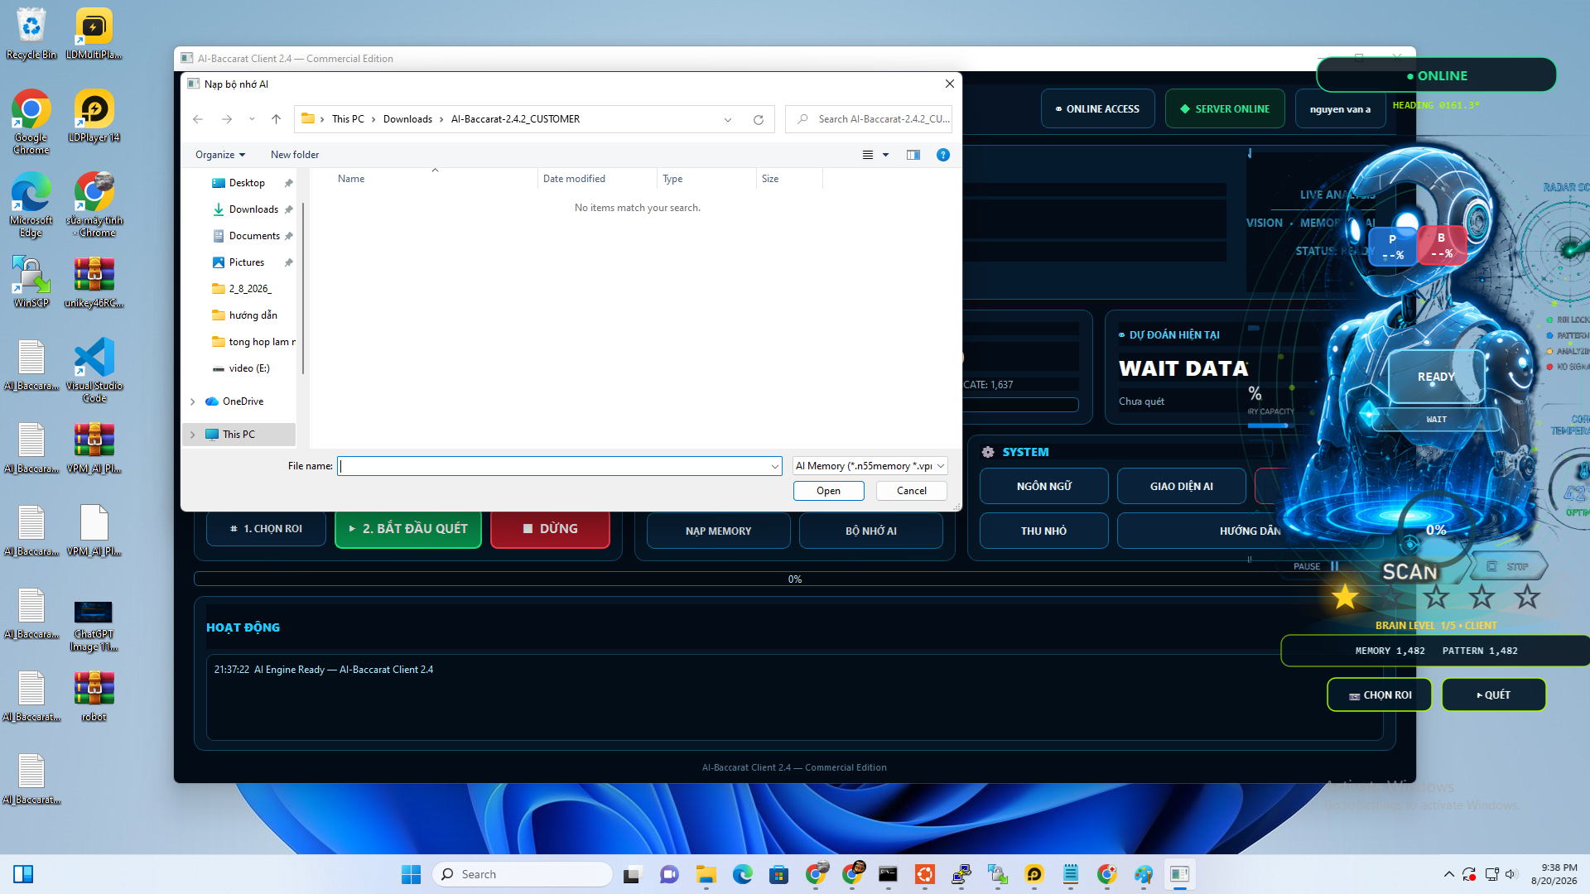Open the robot archive on desktop
This screenshot has height=894, width=1590.
94,695
